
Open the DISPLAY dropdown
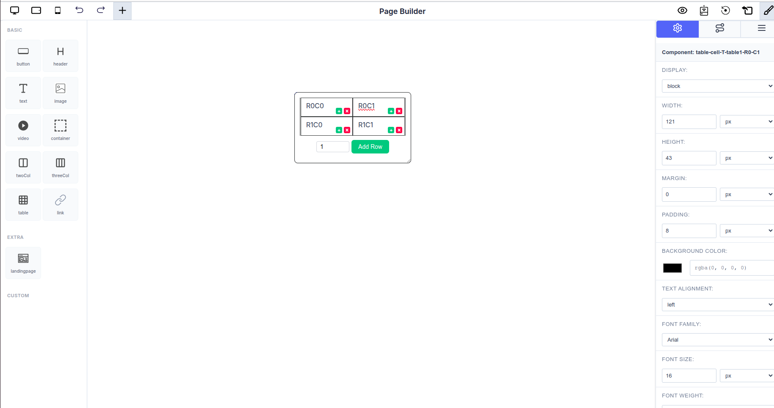tap(717, 86)
